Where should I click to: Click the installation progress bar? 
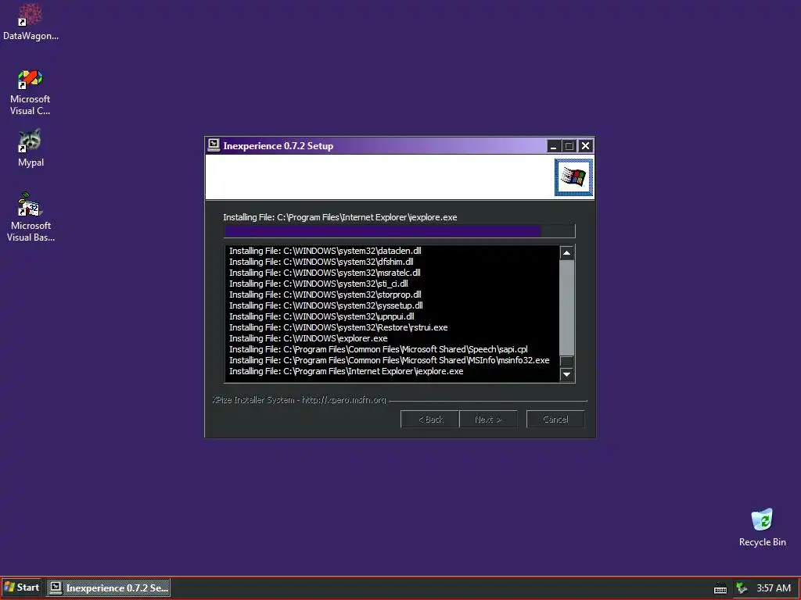[x=400, y=231]
